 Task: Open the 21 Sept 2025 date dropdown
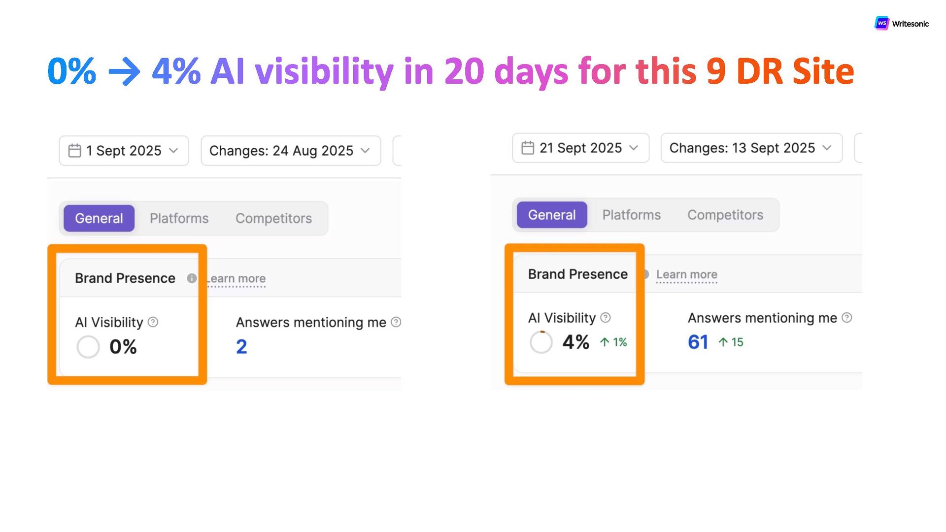pos(580,148)
